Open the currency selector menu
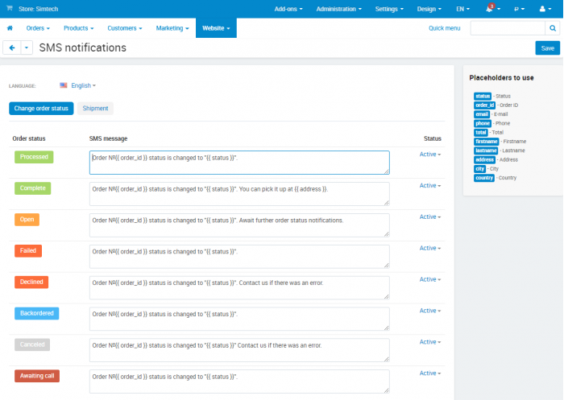This screenshot has height=400, width=564. tap(519, 9)
